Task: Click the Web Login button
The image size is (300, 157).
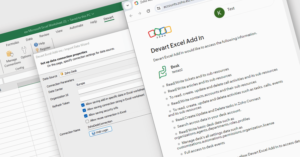Action: click(x=100, y=131)
